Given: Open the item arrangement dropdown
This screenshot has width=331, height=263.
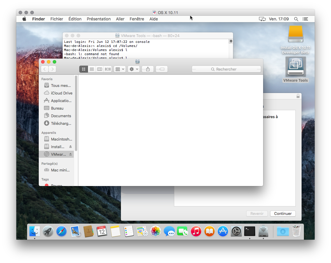Looking at the screenshot, I should (120, 69).
